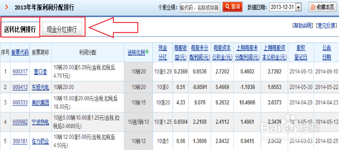This screenshot has height=150, width=339.
Task: Click the 查询 search button
Action: [x=233, y=7]
